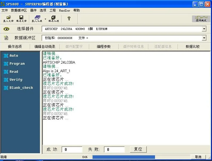The width and height of the screenshot is (212, 161).
Task: Click the 装入工程 load project icon
Action: [37, 19]
